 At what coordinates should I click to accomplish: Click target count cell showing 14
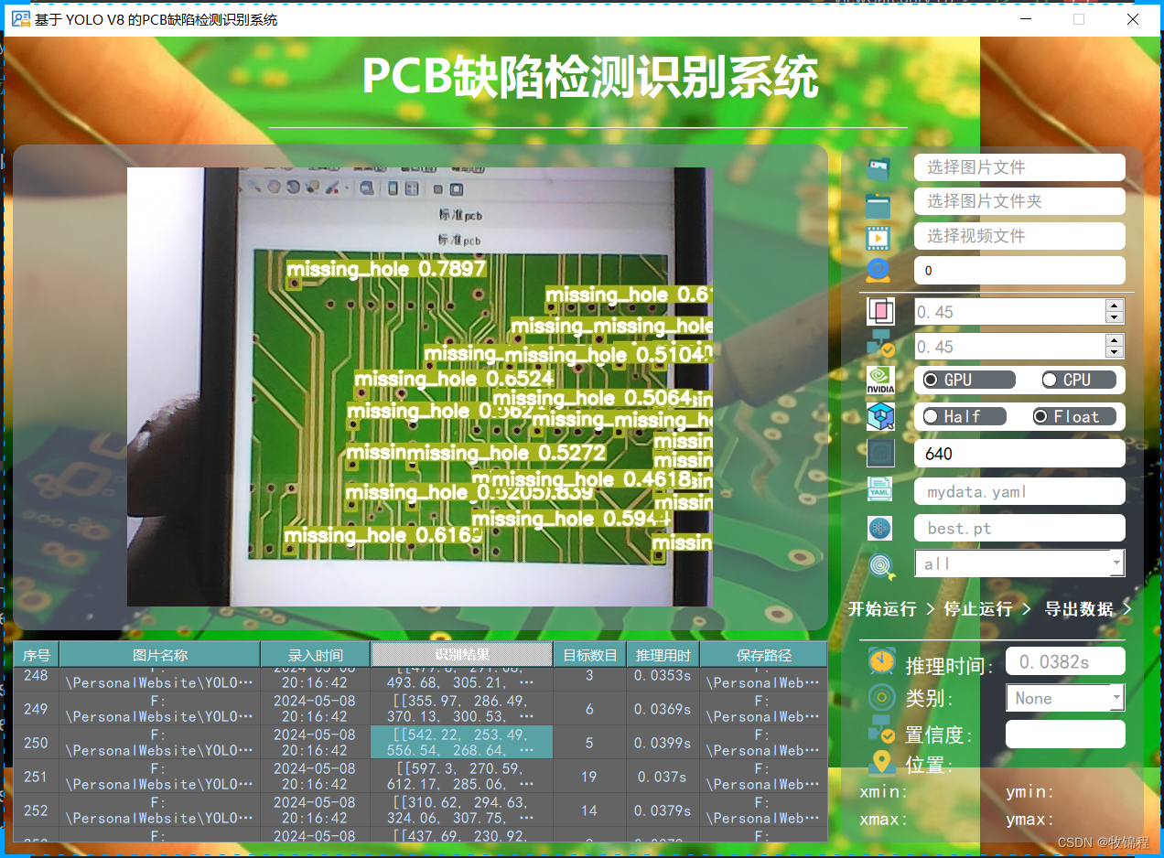[x=590, y=810]
